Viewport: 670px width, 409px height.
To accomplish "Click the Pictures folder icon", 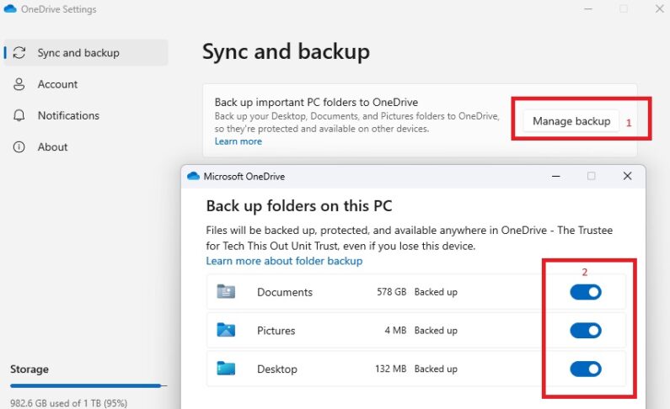I will tap(226, 330).
